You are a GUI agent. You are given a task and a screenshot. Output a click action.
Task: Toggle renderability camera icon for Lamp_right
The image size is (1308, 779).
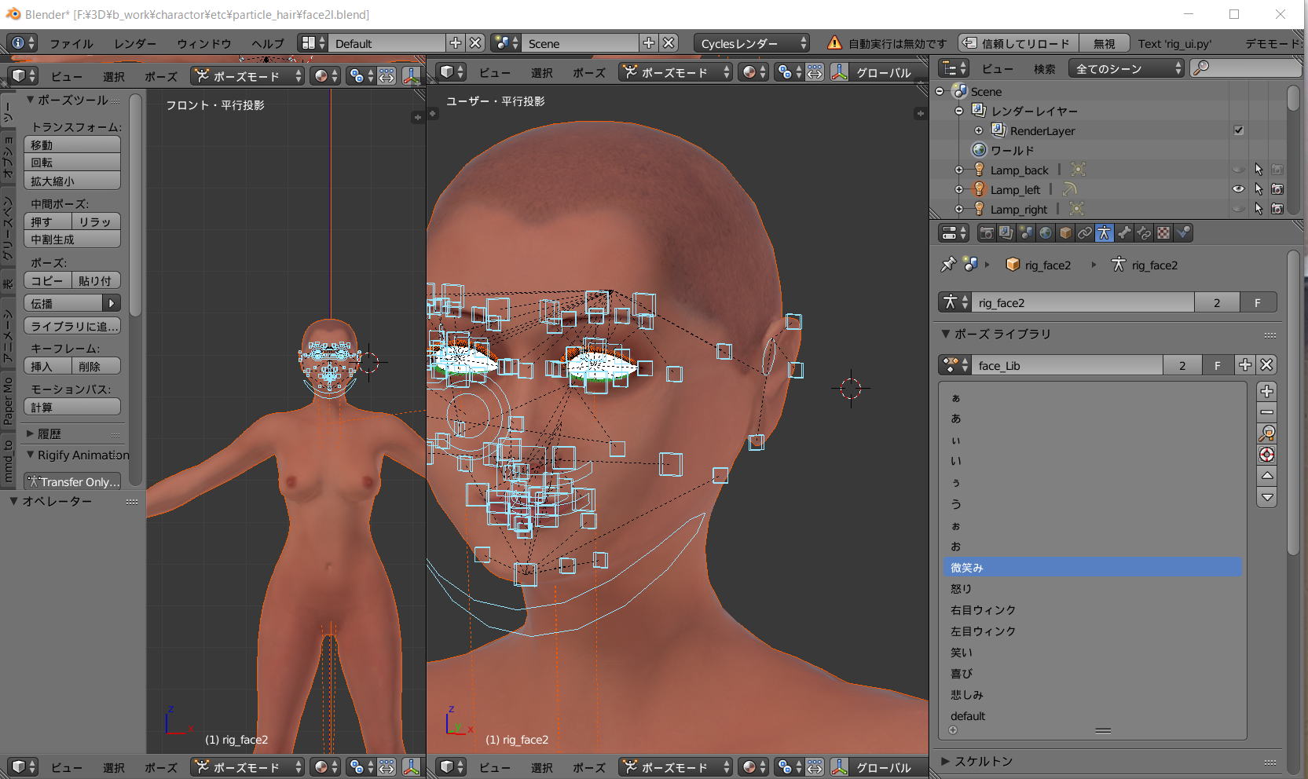coord(1277,209)
